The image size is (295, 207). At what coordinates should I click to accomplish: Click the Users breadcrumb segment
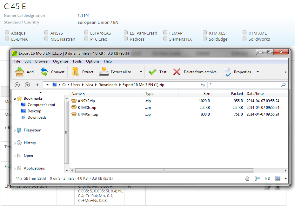coord(76,85)
